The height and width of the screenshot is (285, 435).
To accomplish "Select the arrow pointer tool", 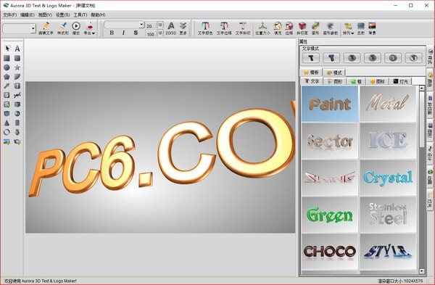I will pos(7,49).
